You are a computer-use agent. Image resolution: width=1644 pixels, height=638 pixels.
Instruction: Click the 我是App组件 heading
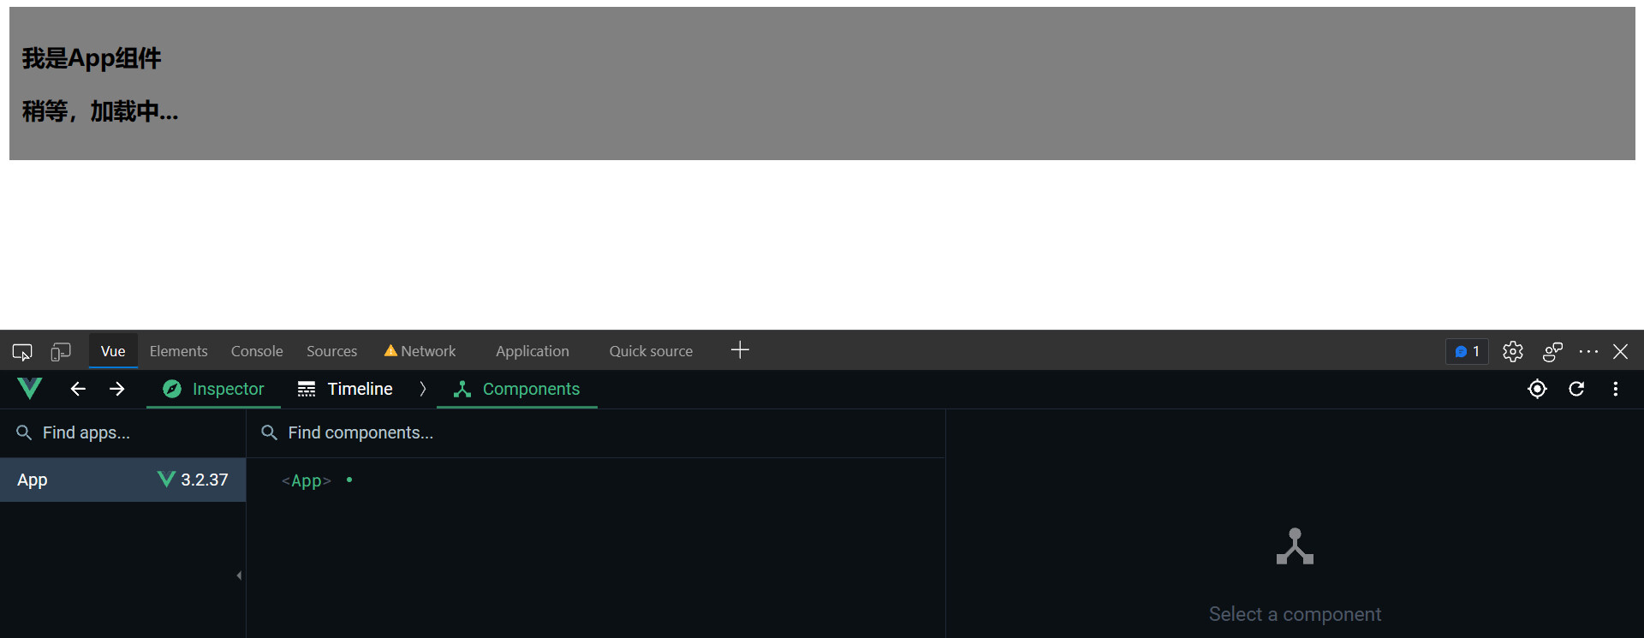[92, 58]
